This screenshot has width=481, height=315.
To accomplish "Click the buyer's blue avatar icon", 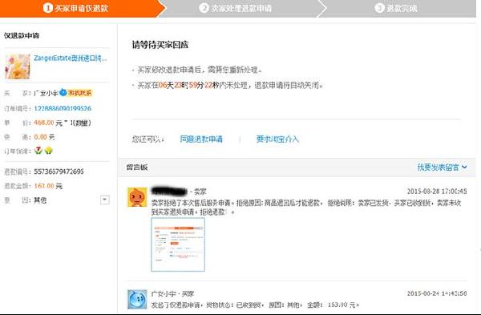I will pyautogui.click(x=137, y=299).
